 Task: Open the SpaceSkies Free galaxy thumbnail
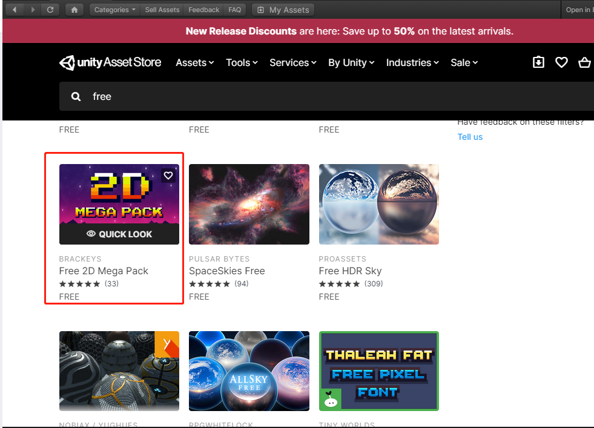click(249, 204)
